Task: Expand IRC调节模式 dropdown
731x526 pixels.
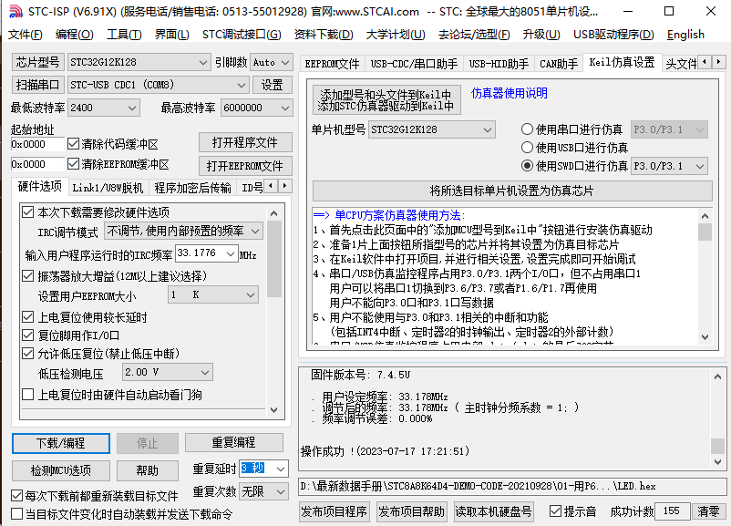Action: pos(184,231)
